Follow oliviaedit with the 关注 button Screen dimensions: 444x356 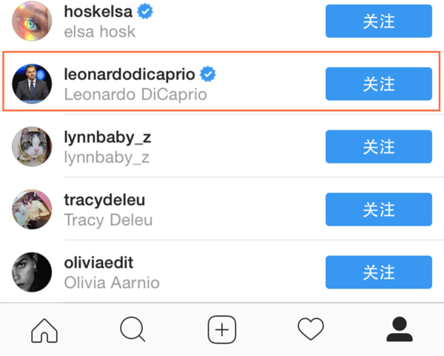click(x=378, y=272)
